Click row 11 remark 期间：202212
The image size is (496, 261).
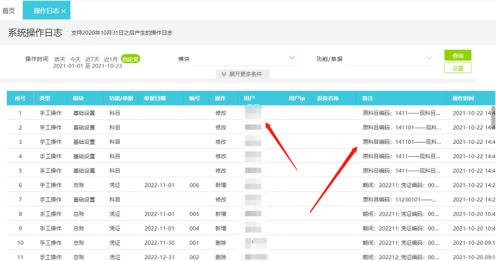click(401, 257)
